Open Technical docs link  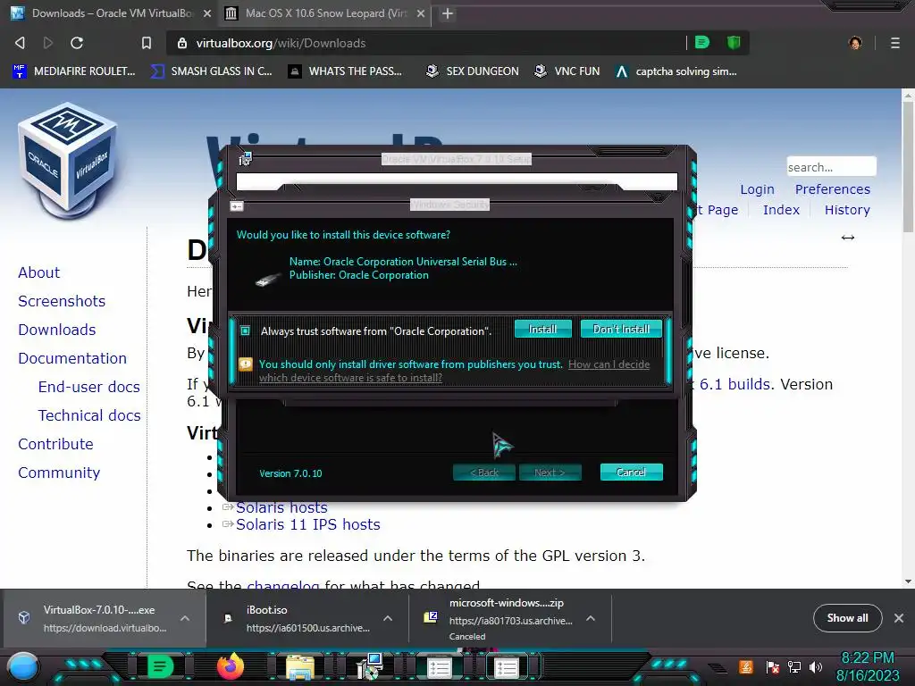pyautogui.click(x=89, y=415)
